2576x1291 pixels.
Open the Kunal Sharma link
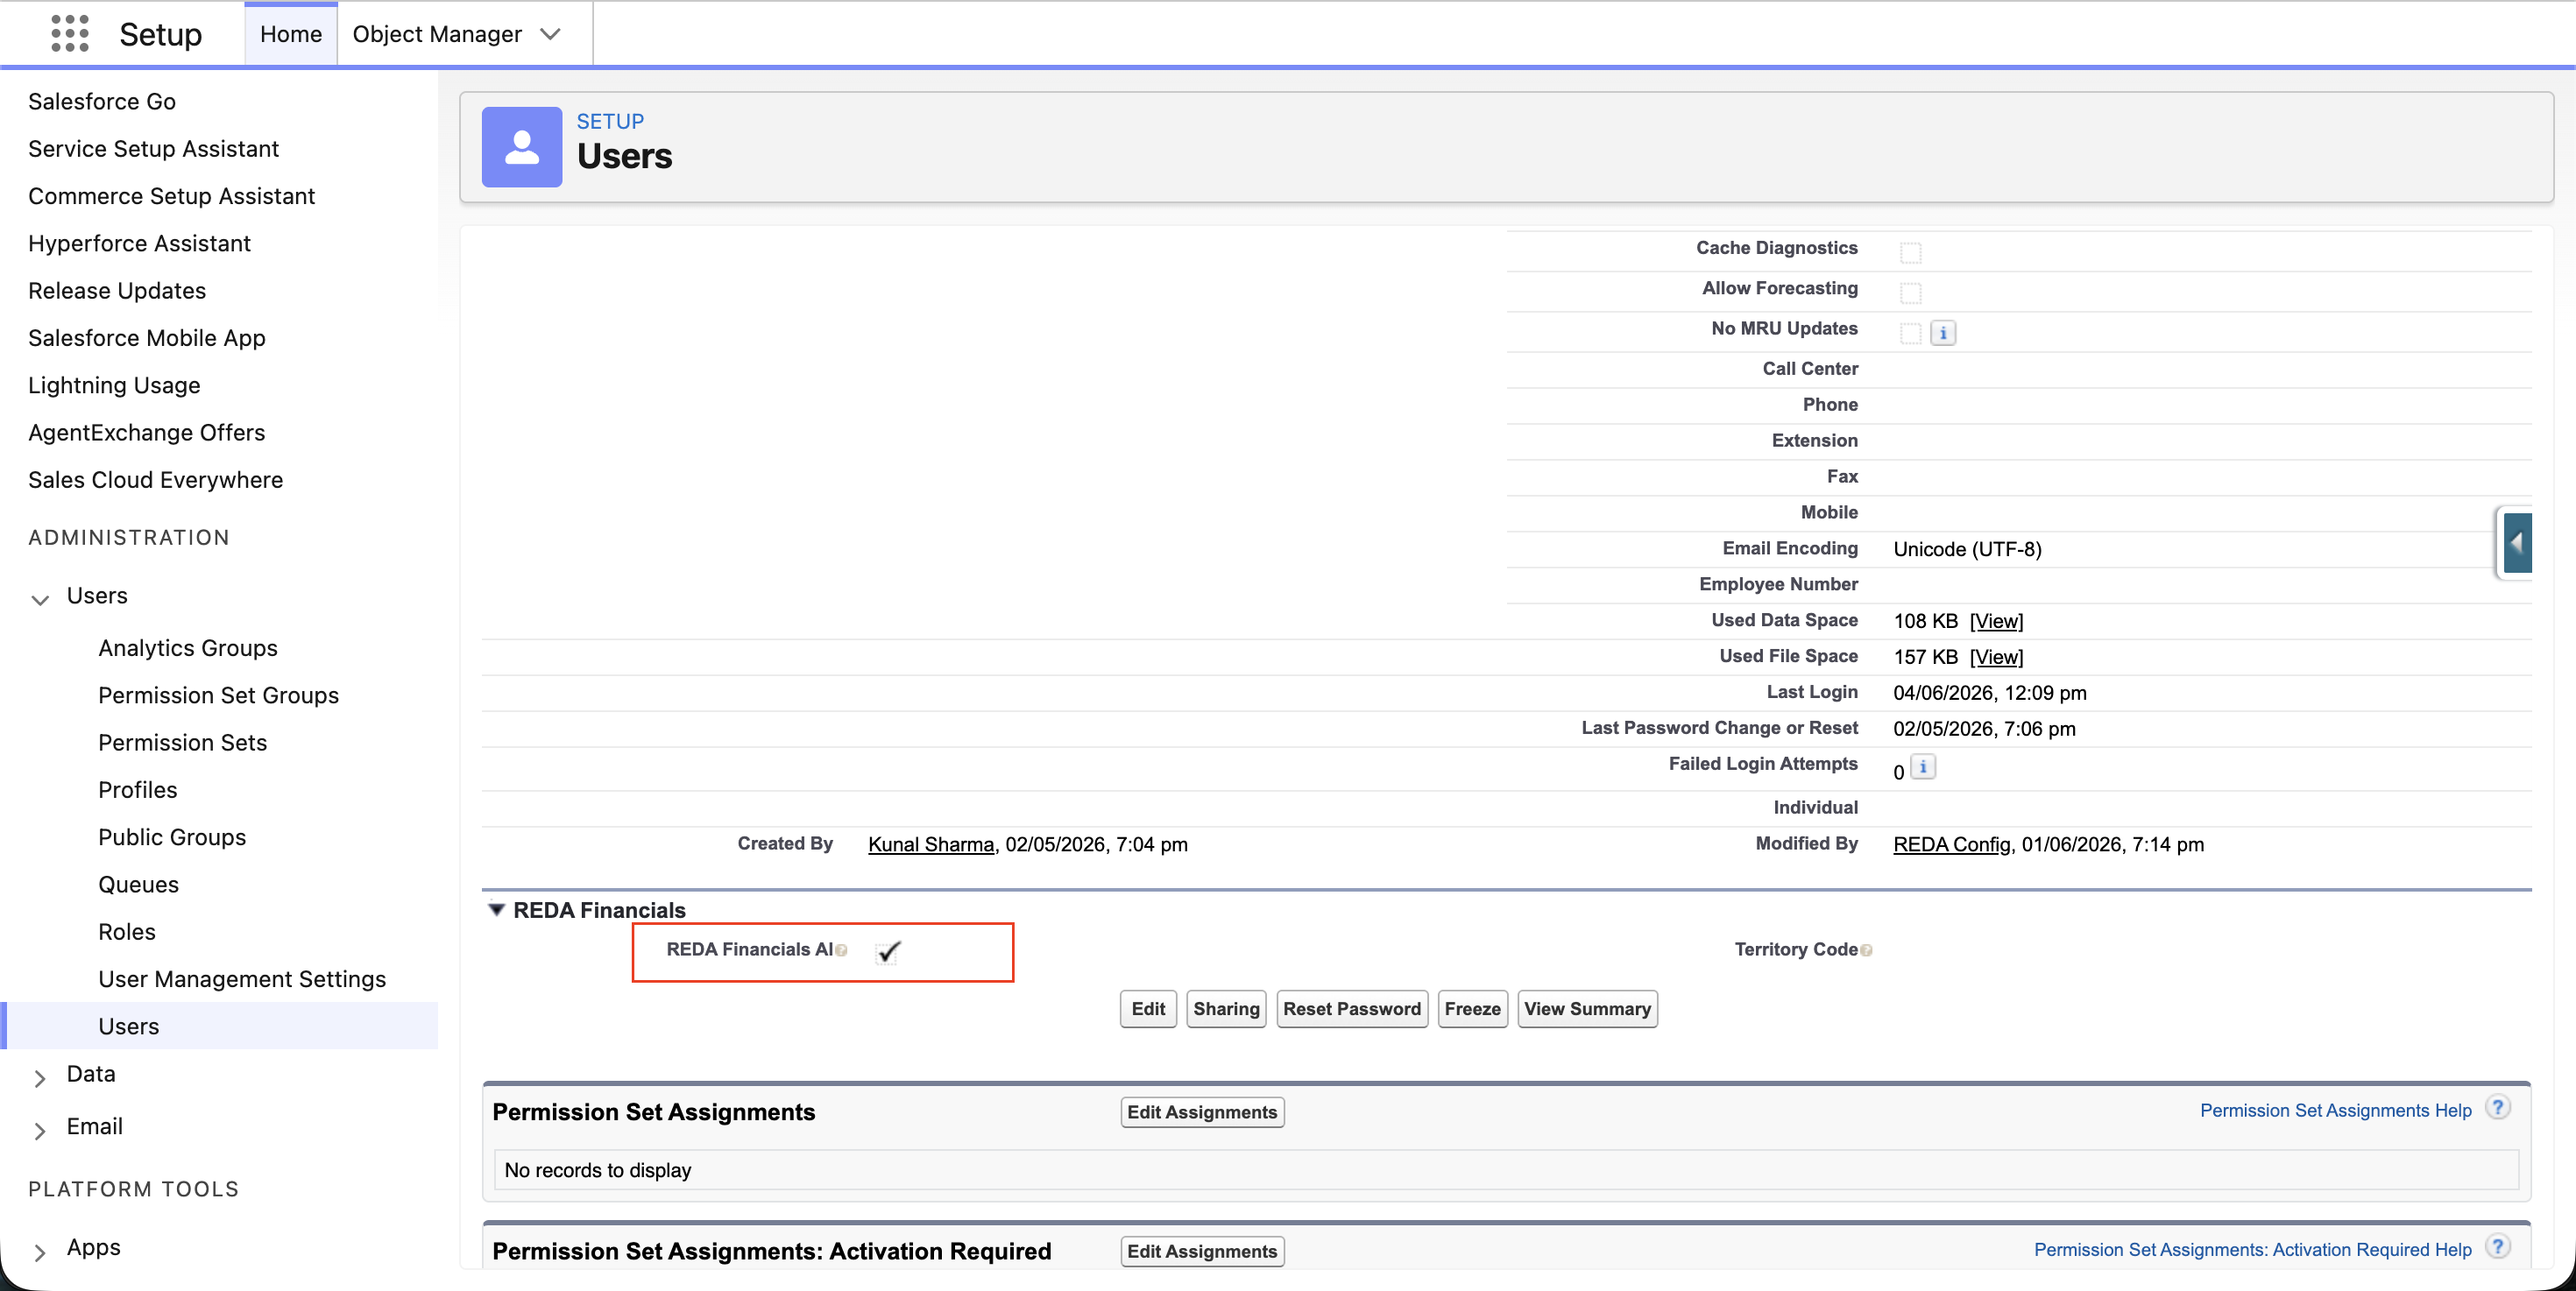[931, 844]
